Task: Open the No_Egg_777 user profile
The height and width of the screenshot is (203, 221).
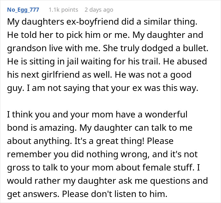Action: pos(23,10)
